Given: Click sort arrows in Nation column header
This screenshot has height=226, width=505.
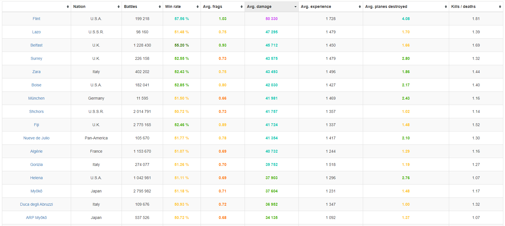Looking at the screenshot, I should pyautogui.click(x=118, y=7).
